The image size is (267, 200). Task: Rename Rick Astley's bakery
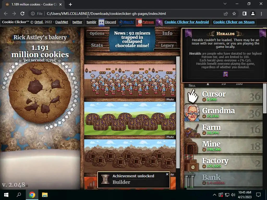(40, 37)
